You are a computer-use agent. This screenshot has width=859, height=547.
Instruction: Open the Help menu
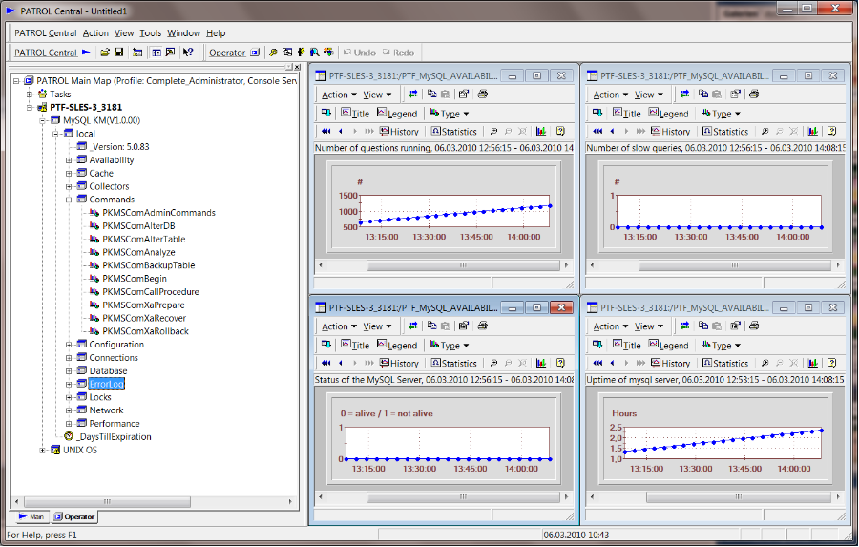[216, 32]
